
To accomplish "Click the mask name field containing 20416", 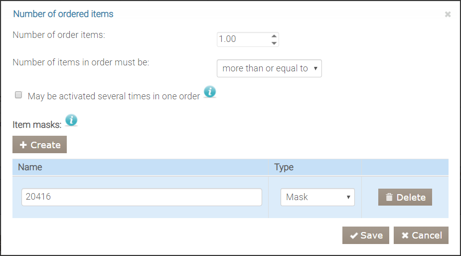I will [142, 197].
